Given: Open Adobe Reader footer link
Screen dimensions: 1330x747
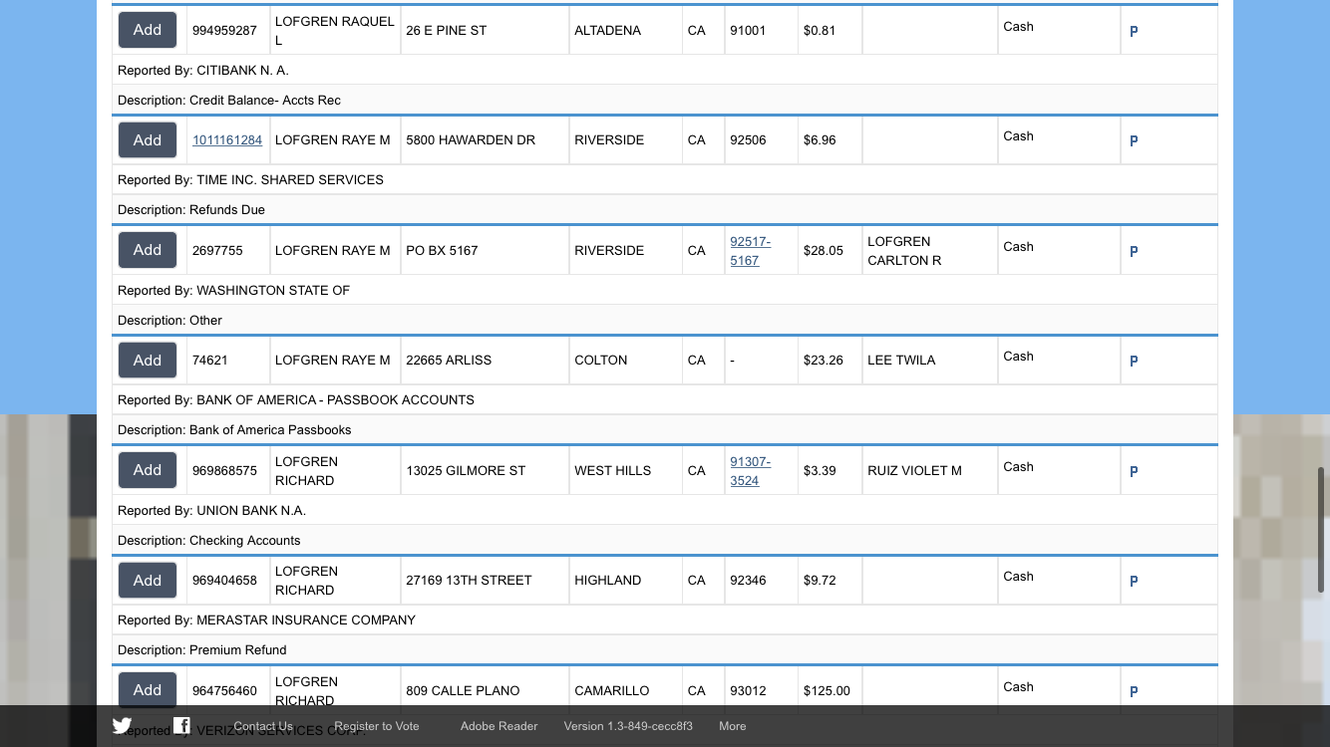Looking at the screenshot, I should [499, 726].
